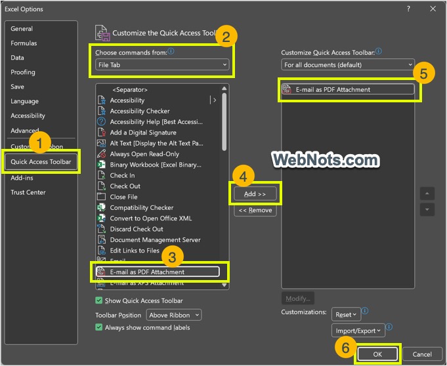Viewport: 447px width, 366px height.
Task: Expand the For all documents dropdown
Action: coord(348,65)
